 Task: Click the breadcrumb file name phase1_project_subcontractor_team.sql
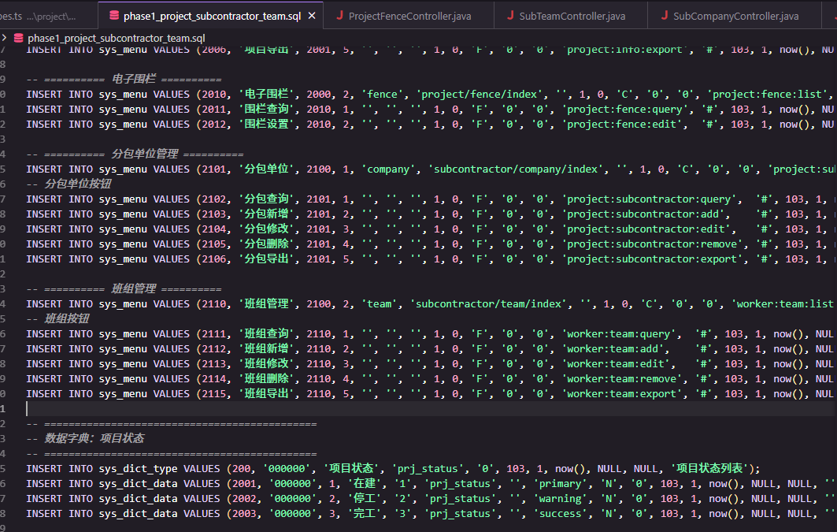[117, 37]
